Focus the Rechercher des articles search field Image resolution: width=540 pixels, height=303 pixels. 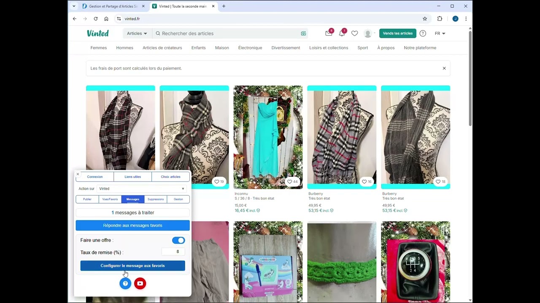(230, 33)
